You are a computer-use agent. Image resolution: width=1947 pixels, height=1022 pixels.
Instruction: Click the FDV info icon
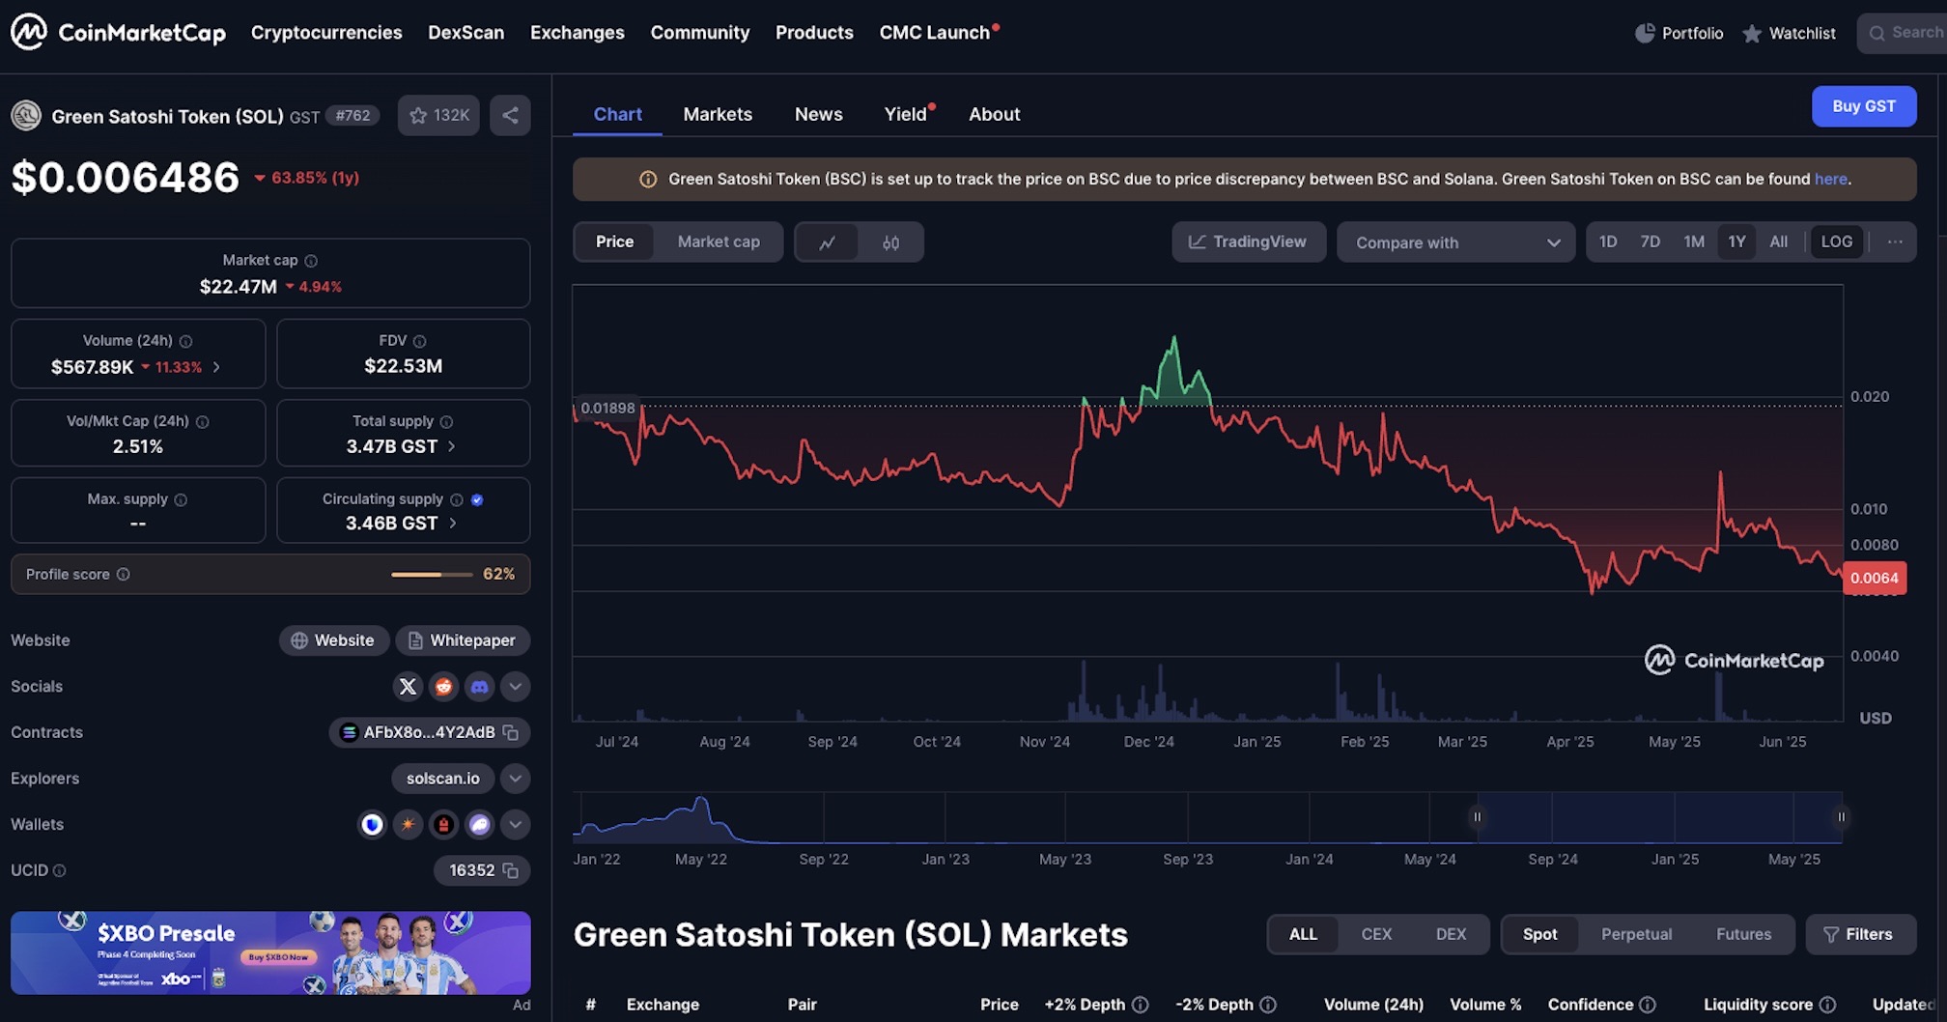click(419, 341)
